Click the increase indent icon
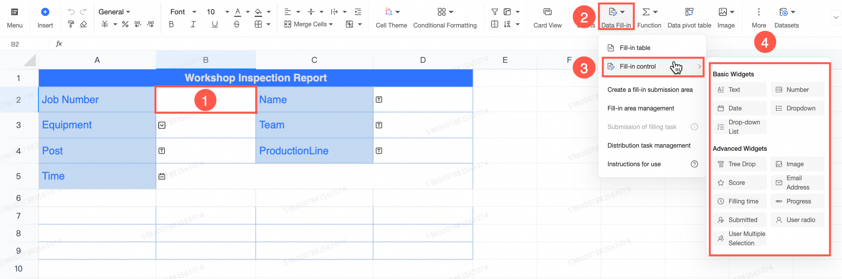 coord(358,12)
